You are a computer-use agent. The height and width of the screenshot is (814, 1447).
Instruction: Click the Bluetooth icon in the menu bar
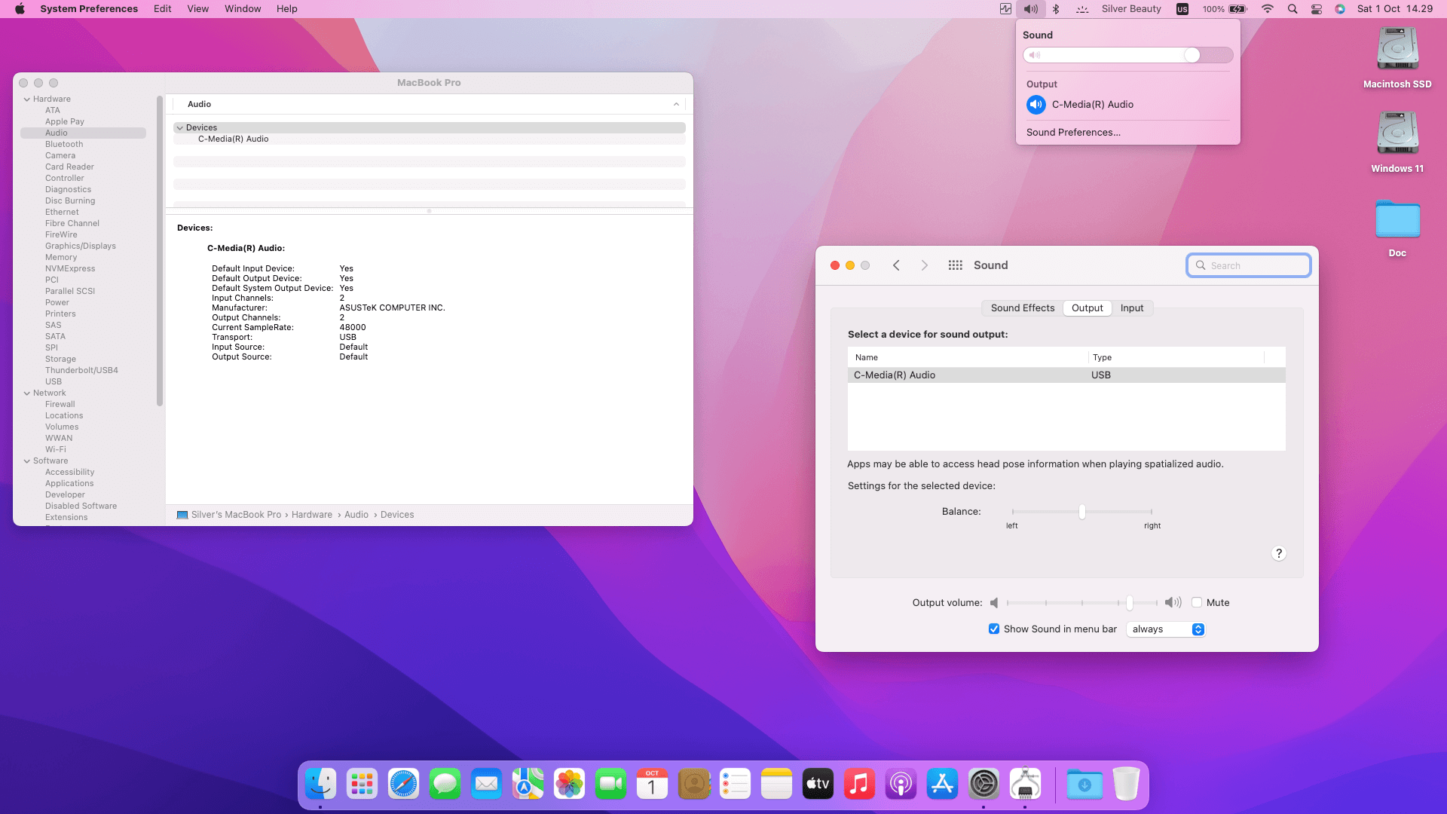pyautogui.click(x=1056, y=9)
